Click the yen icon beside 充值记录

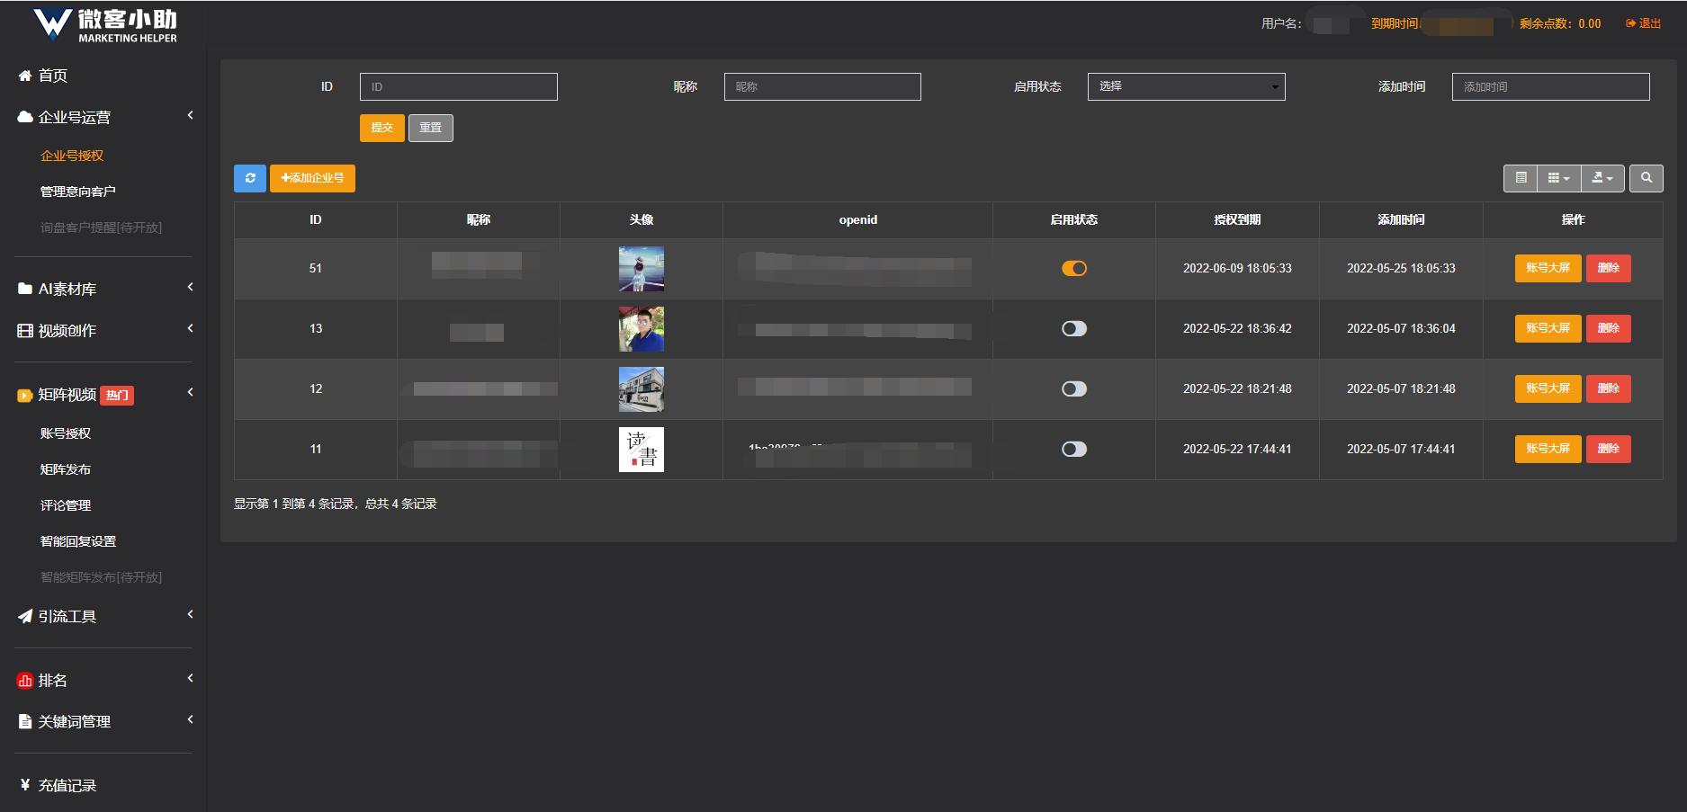(x=25, y=785)
